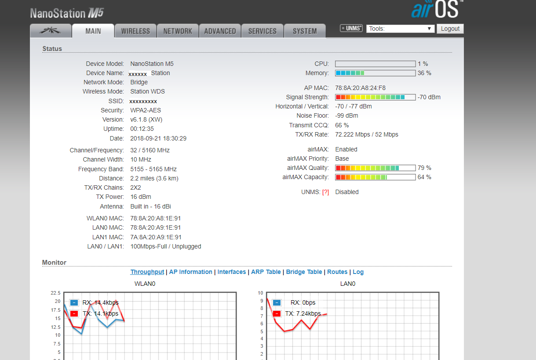Click the Memory usage bar

tap(375, 73)
